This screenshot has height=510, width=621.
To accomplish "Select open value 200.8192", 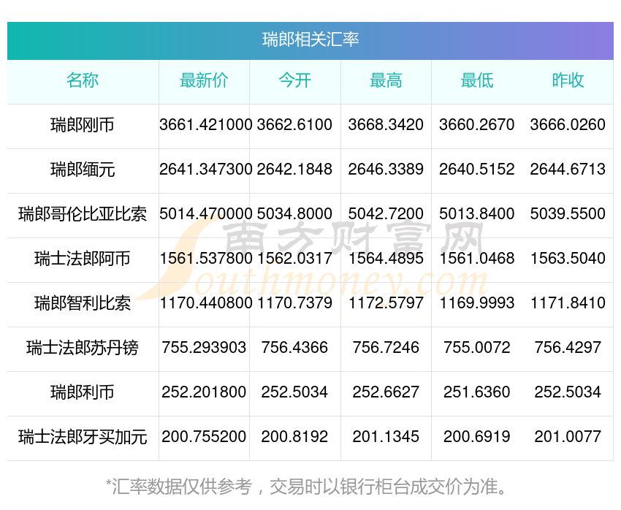I will coord(294,437).
